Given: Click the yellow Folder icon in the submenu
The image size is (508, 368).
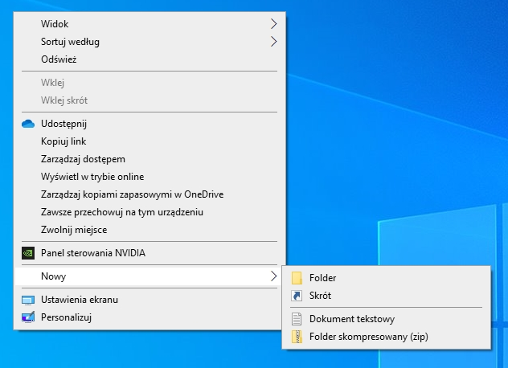Looking at the screenshot, I should click(297, 278).
